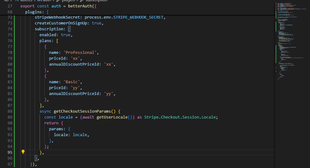This screenshot has height=168, width=310.
Task: Click annualDiscountPriceId on line 80
Action: coord(74,64)
